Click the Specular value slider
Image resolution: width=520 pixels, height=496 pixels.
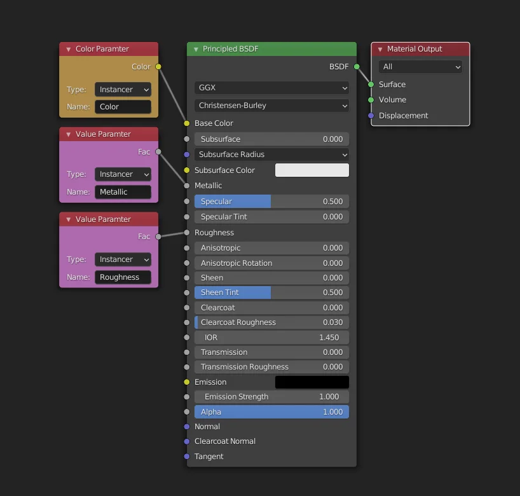(x=271, y=200)
